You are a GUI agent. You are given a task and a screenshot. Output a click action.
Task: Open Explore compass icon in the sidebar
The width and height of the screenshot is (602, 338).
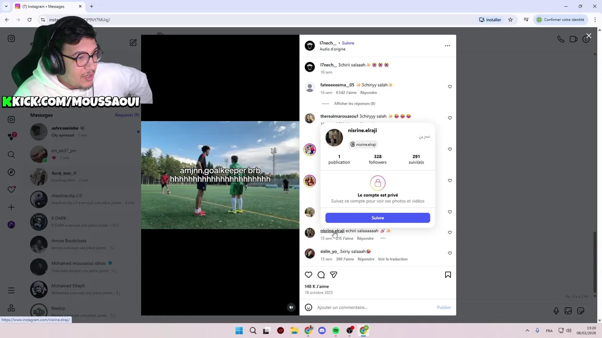pyautogui.click(x=11, y=172)
